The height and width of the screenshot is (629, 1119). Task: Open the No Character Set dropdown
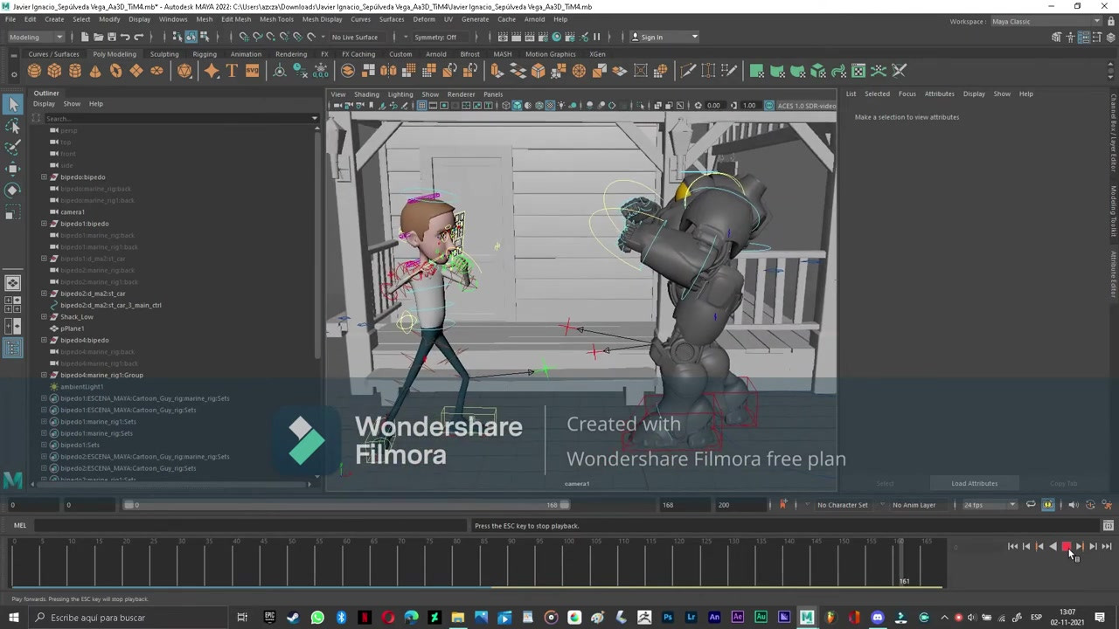[843, 505]
